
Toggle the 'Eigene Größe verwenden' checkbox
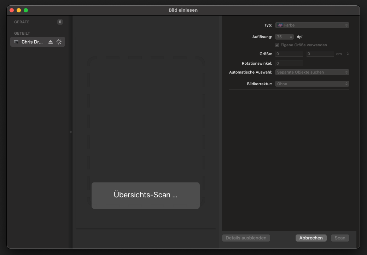277,45
